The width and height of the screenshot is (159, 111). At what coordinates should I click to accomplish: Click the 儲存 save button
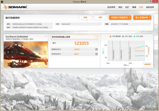point(100,18)
